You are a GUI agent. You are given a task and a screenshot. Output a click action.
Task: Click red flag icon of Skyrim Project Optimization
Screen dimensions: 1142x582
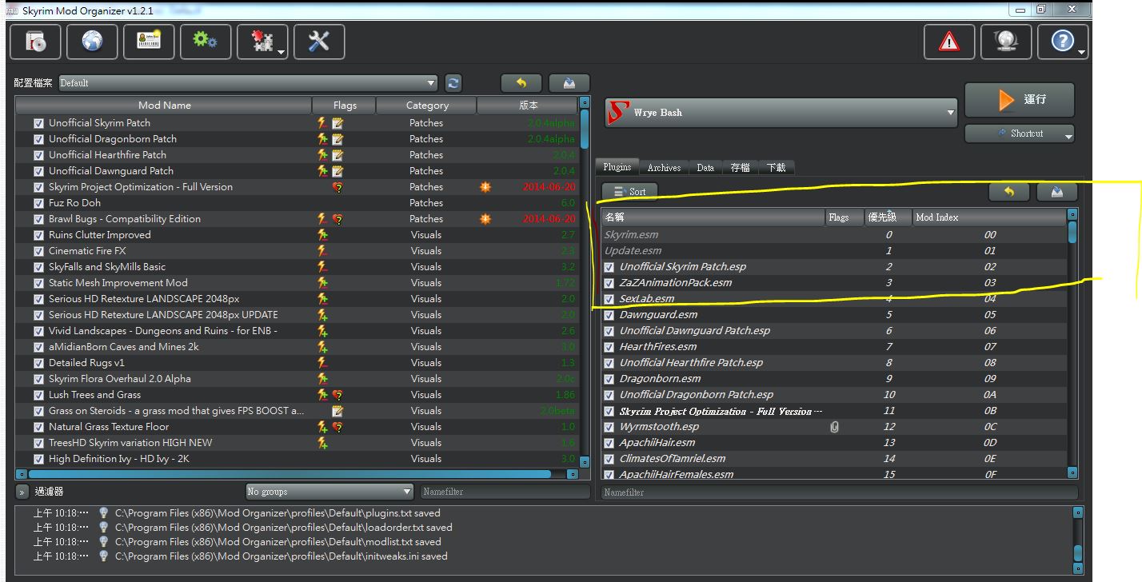point(337,187)
